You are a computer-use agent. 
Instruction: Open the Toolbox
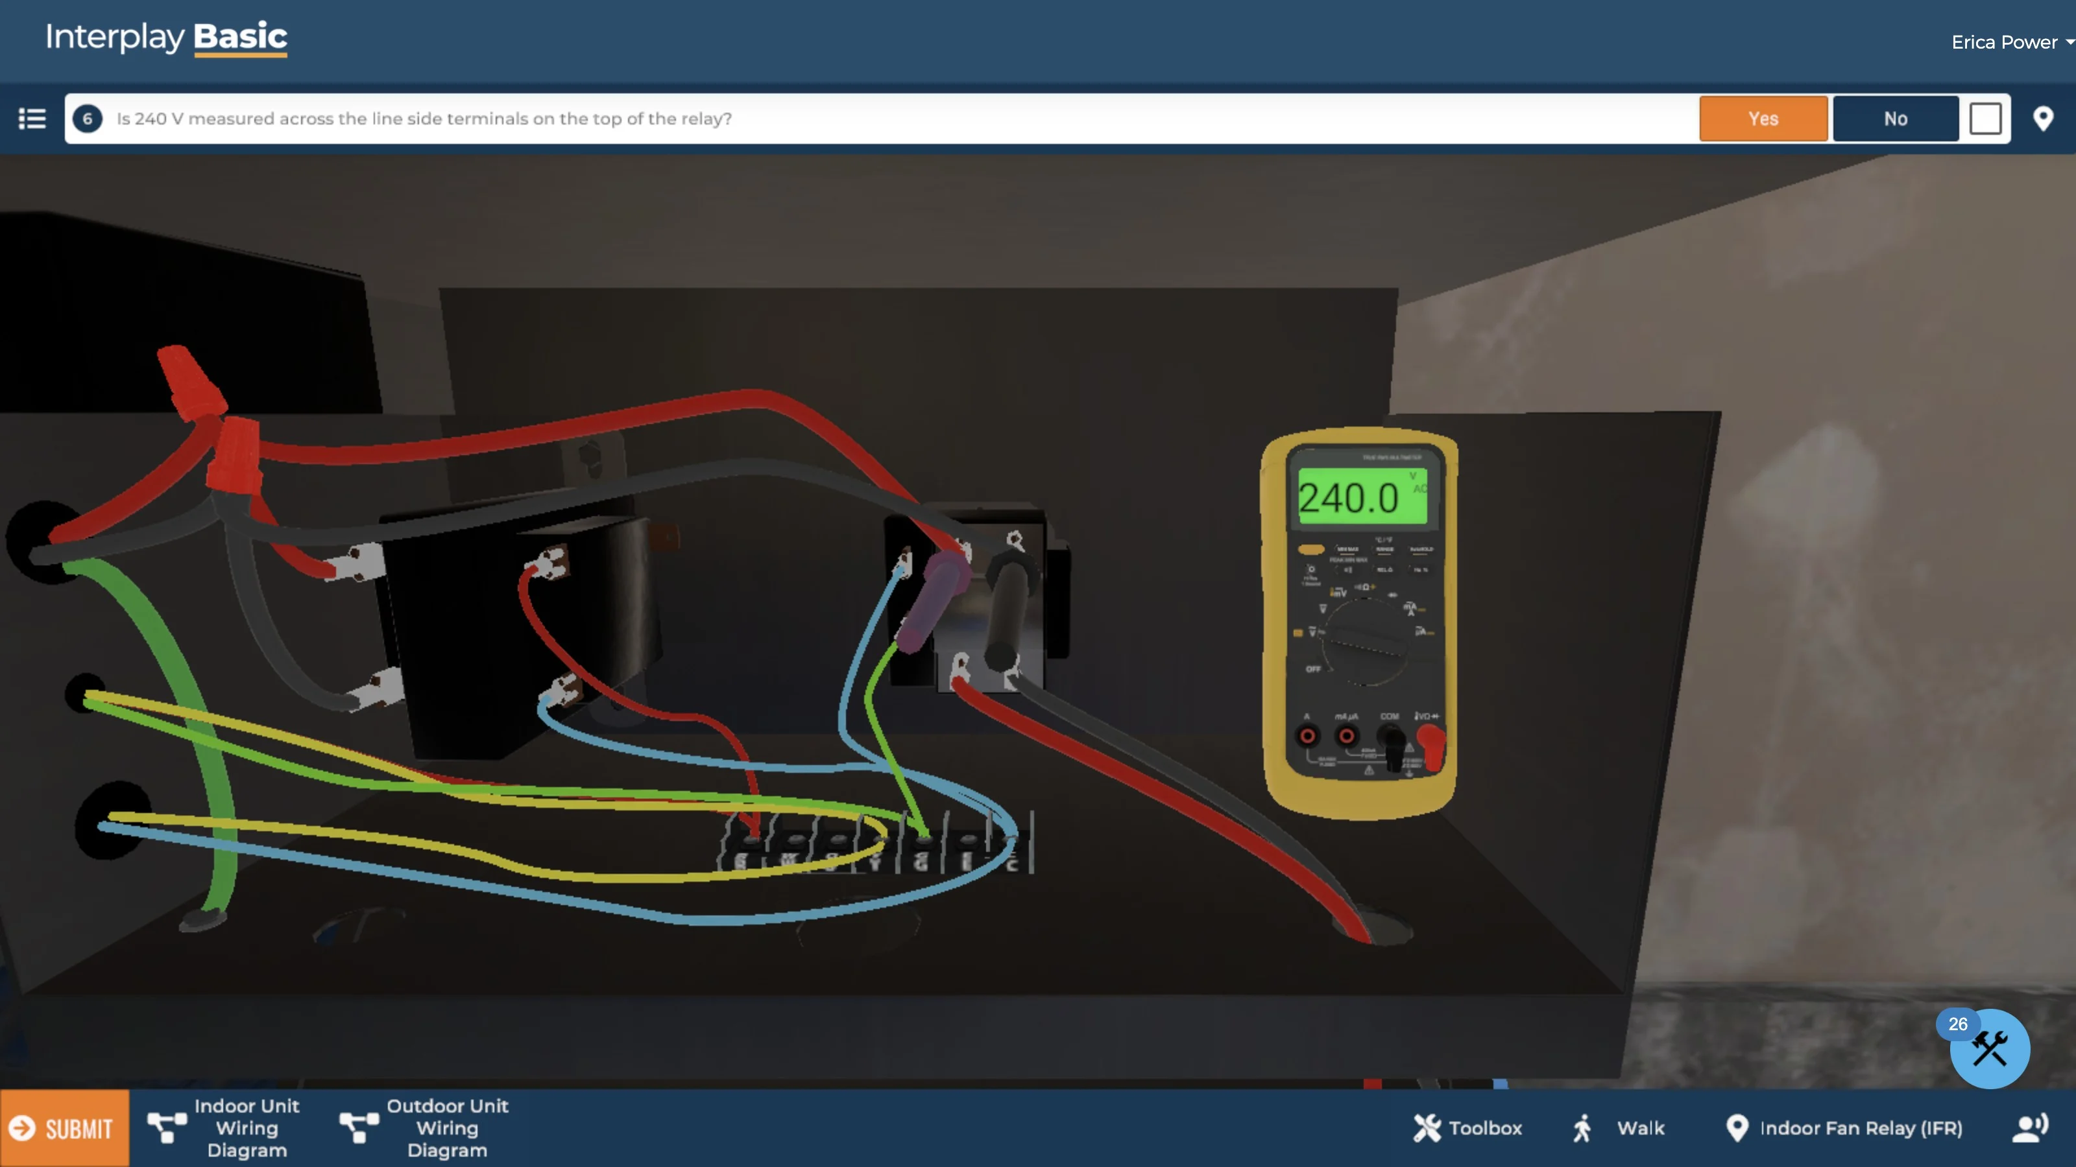click(1467, 1127)
